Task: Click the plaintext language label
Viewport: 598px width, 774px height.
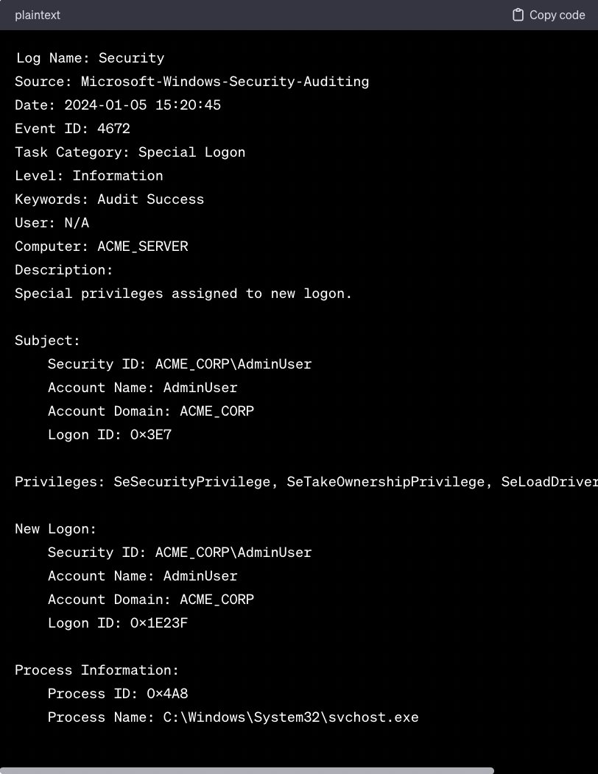Action: tap(38, 15)
